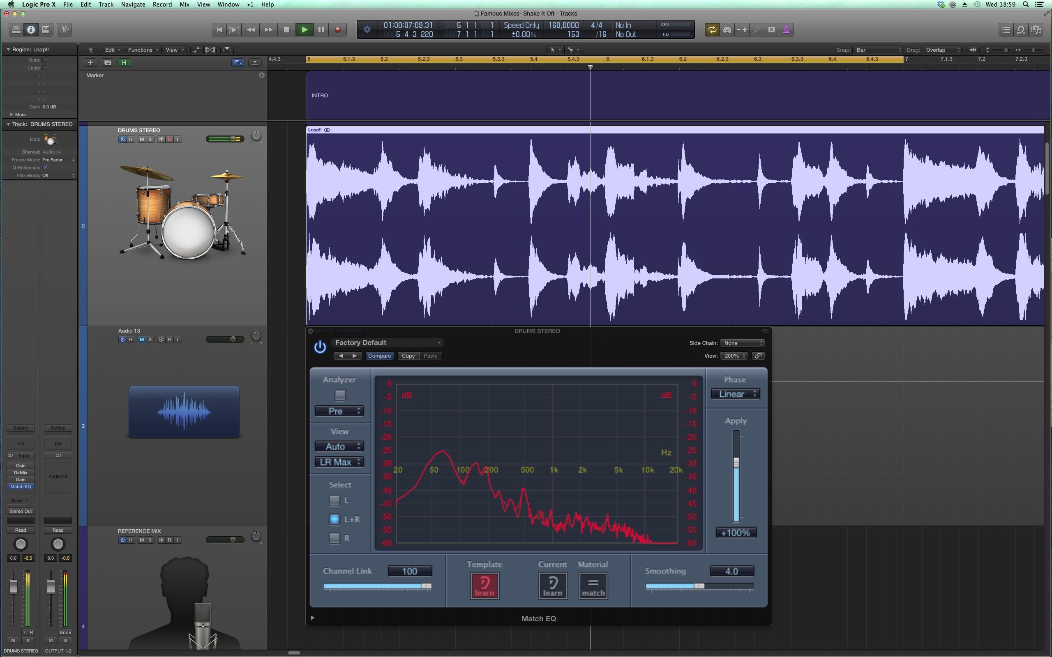Viewport: 1052px width, 657px height.
Task: Open the Drag Overlap dropdown
Action: point(942,50)
